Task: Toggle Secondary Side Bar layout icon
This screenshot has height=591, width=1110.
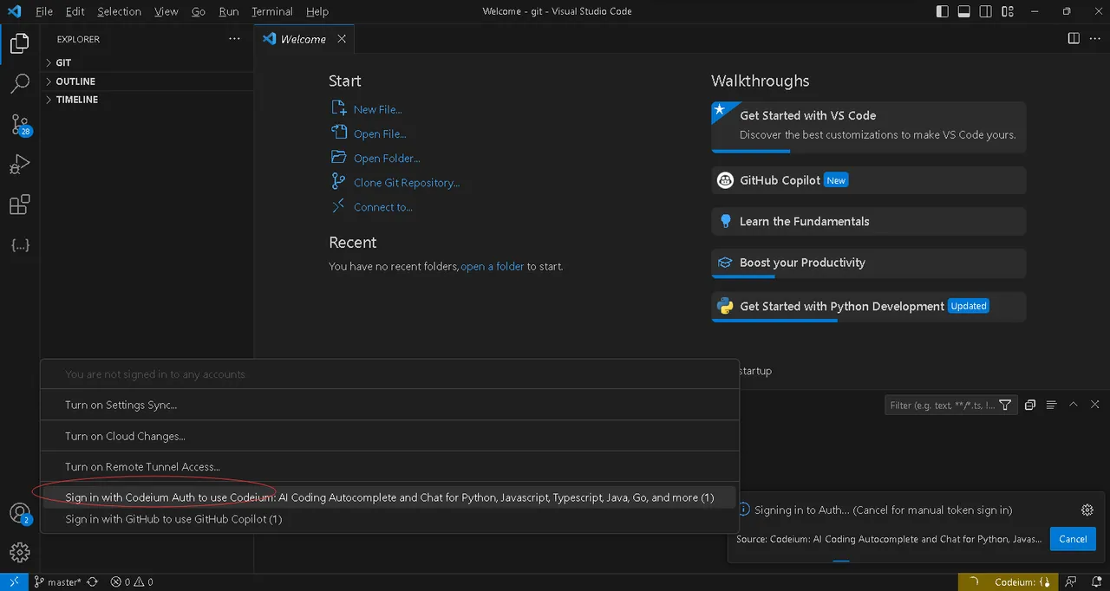Action: 986,11
